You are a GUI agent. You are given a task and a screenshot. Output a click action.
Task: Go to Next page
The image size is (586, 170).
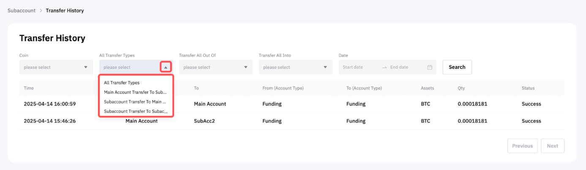click(552, 146)
